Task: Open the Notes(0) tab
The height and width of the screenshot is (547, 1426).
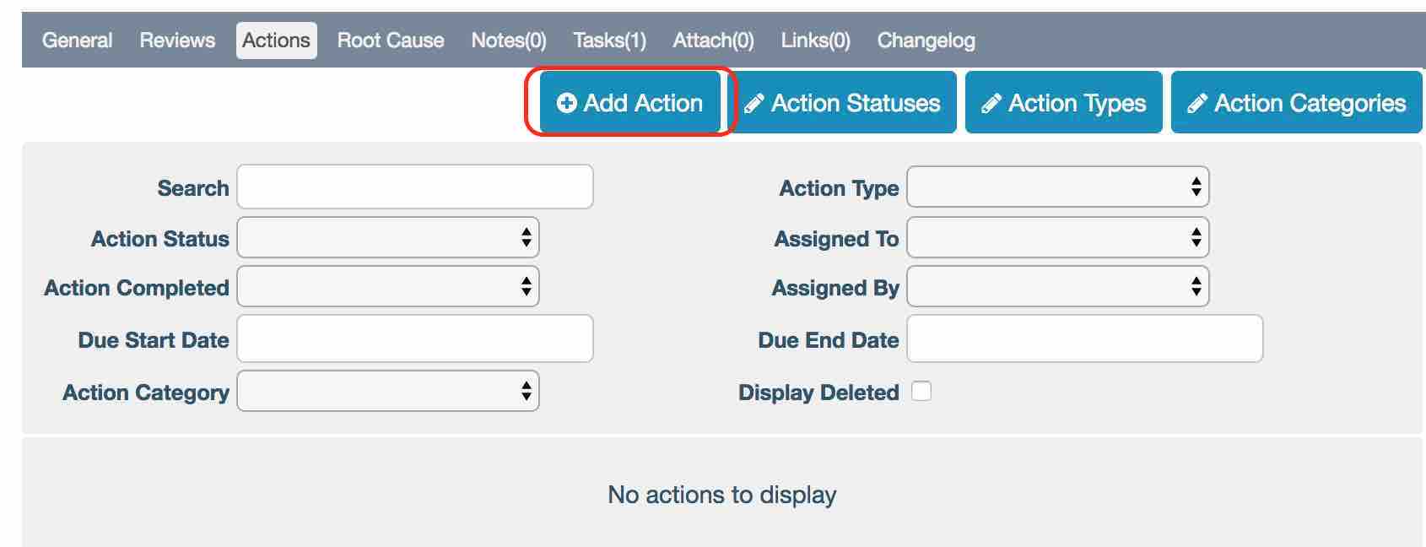Action: click(509, 41)
